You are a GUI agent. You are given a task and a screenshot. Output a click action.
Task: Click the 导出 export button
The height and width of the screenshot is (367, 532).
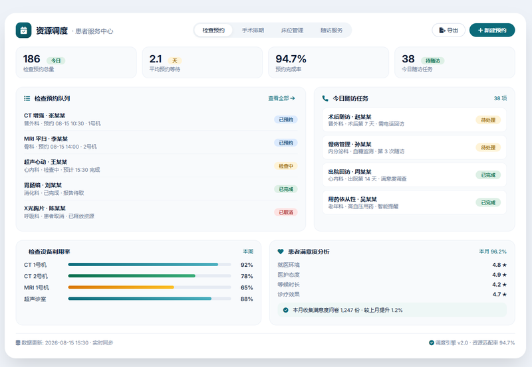(x=448, y=30)
